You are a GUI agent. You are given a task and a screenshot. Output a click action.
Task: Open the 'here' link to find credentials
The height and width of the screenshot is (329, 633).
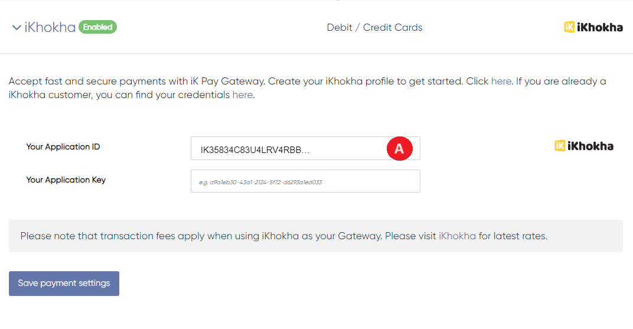[x=242, y=95]
